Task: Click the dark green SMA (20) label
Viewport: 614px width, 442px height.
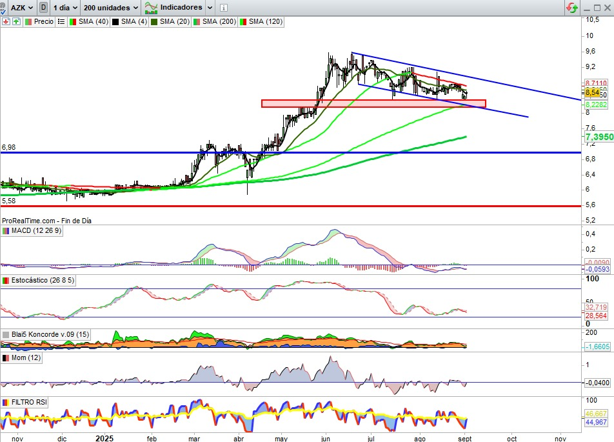Action: pos(170,21)
